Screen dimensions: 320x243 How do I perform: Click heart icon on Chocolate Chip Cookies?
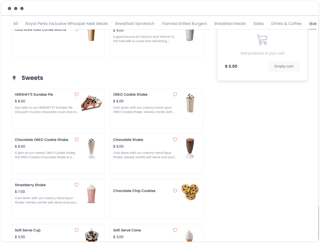(175, 191)
